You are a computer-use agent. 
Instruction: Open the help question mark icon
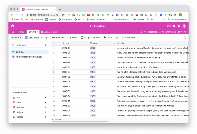(174, 26)
